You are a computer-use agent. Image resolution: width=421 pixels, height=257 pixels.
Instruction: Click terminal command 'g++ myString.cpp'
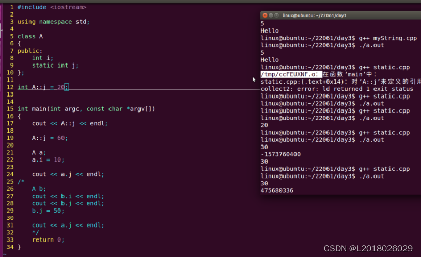coord(388,38)
